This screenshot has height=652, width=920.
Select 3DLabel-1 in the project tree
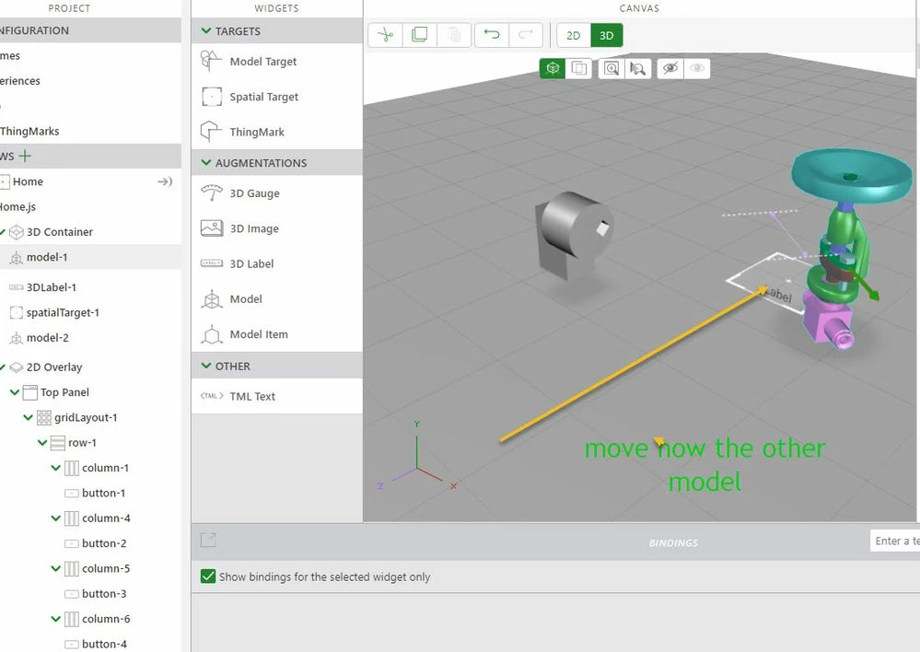(51, 287)
